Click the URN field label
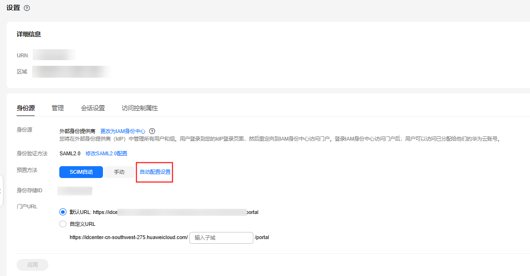This screenshot has height=276, width=530. (22, 55)
